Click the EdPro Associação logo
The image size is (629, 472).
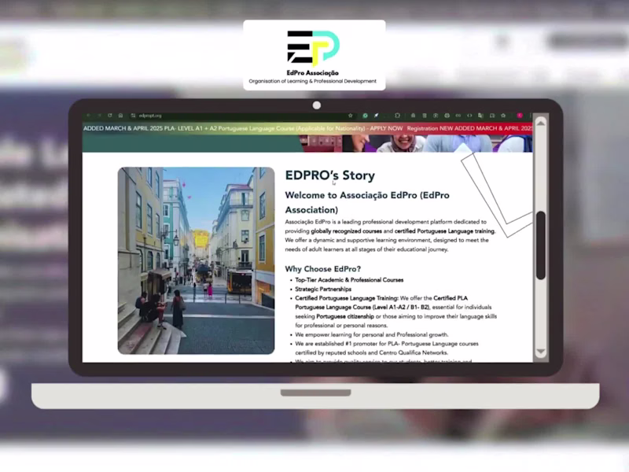pos(314,49)
